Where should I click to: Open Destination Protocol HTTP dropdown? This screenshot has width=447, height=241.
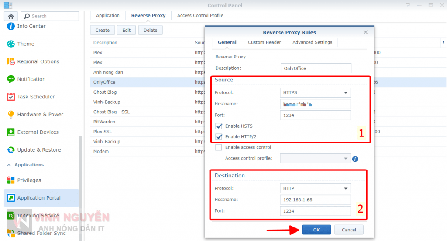pyautogui.click(x=315, y=188)
